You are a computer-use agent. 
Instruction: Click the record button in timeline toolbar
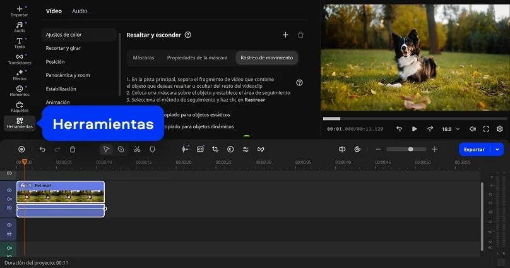point(21,149)
